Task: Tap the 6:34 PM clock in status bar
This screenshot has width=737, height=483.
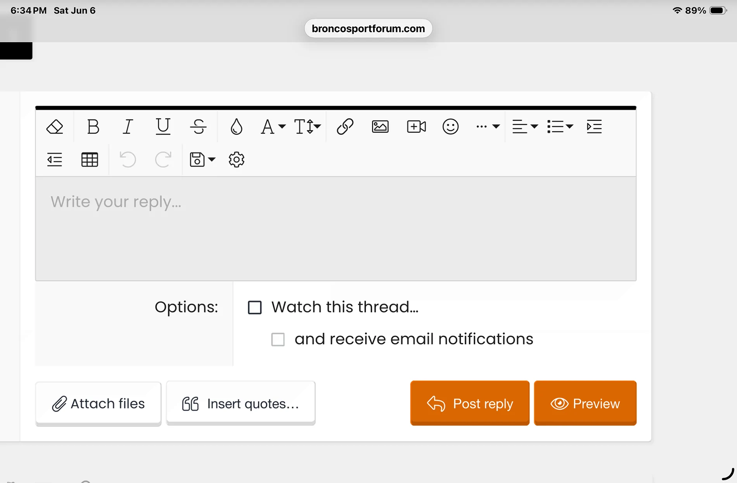Action: pyautogui.click(x=28, y=10)
